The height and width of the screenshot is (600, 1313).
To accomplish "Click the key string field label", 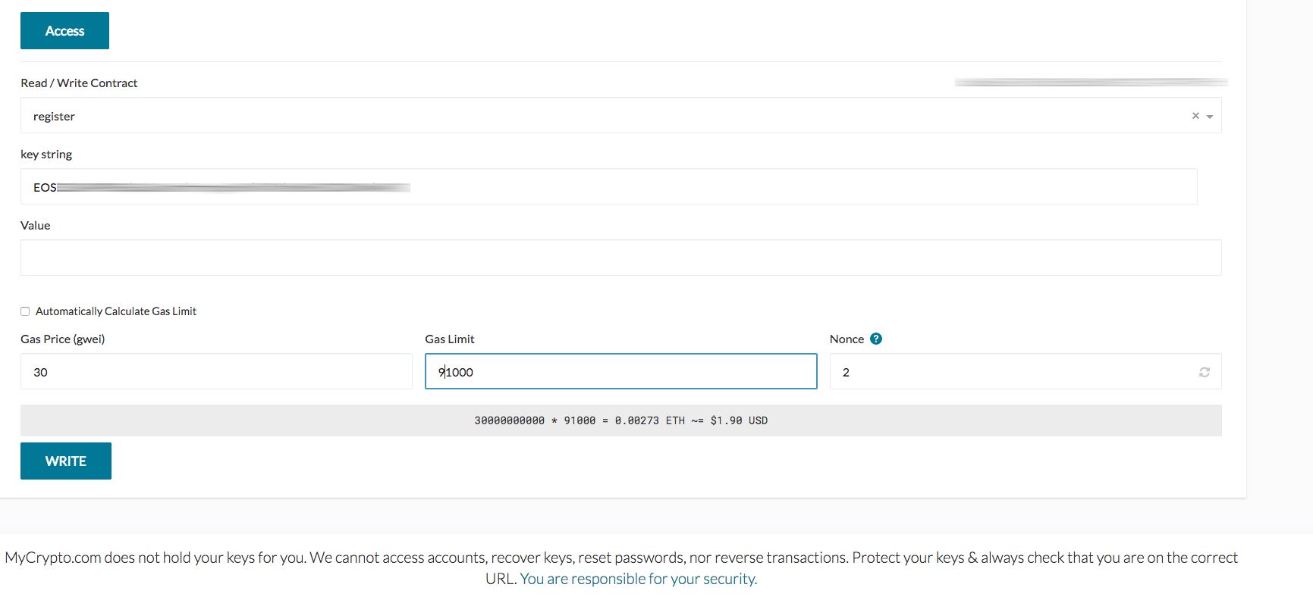I will pos(46,154).
